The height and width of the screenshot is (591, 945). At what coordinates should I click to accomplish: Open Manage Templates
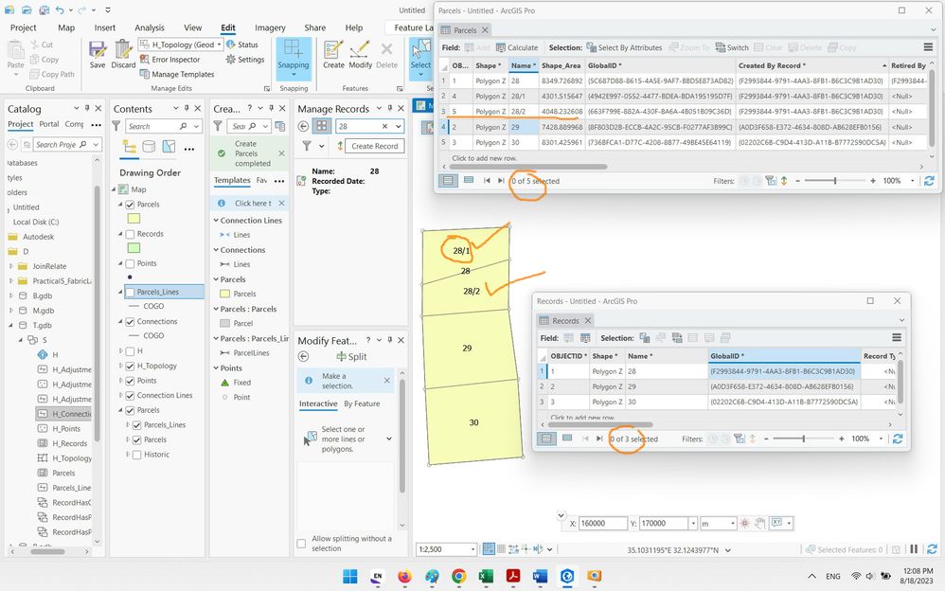tap(177, 74)
